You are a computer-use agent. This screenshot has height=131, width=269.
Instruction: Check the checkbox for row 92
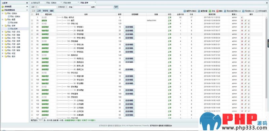(32, 45)
